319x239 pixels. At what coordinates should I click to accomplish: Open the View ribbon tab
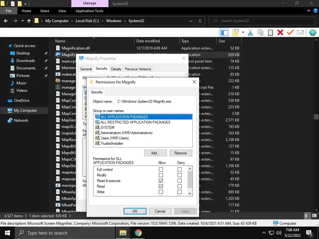point(62,11)
